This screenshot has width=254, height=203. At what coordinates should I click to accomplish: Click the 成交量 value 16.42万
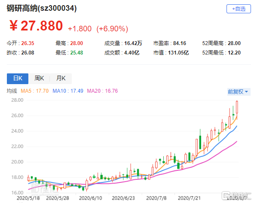[x=133, y=43]
